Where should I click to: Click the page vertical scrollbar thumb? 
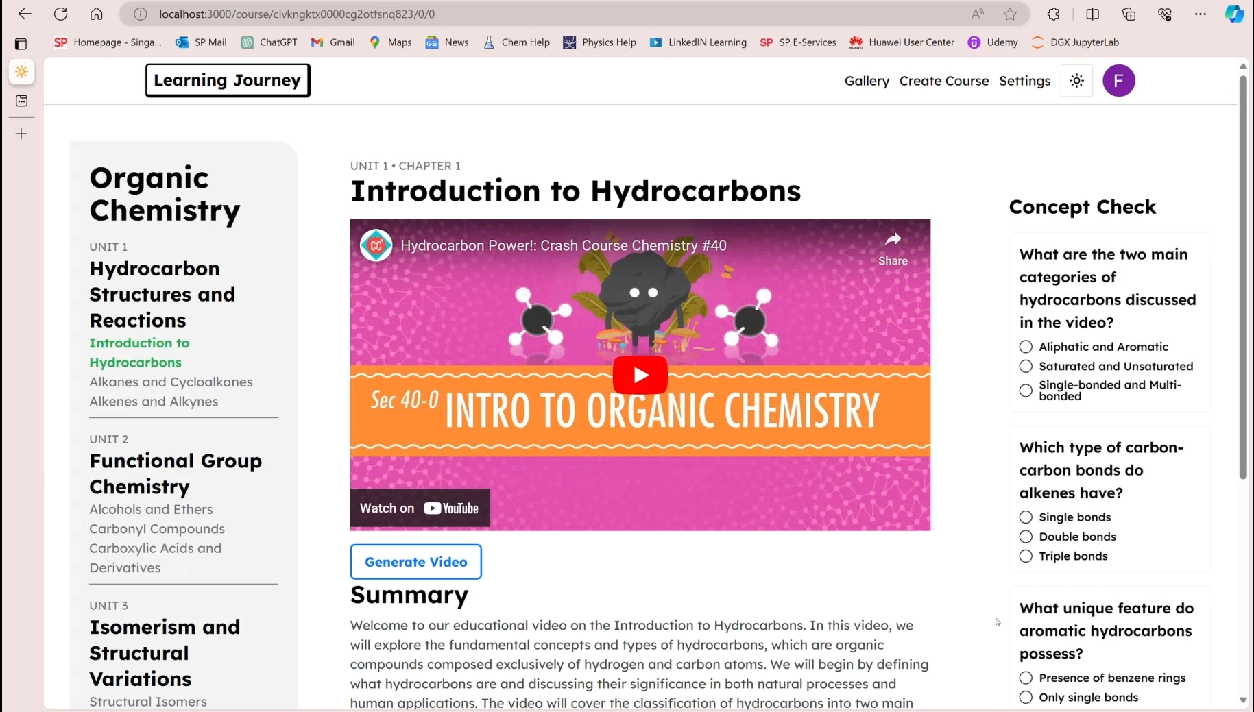pyautogui.click(x=1243, y=277)
